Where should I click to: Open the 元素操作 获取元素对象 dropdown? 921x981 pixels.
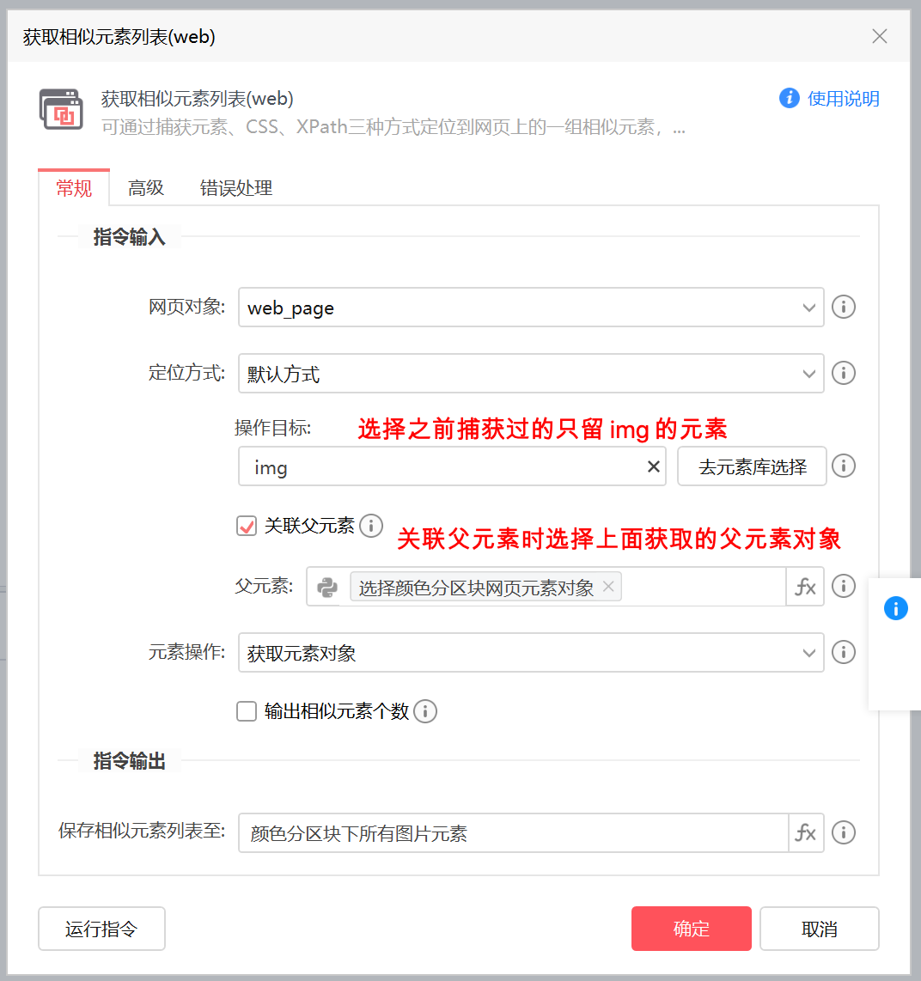pyautogui.click(x=531, y=653)
